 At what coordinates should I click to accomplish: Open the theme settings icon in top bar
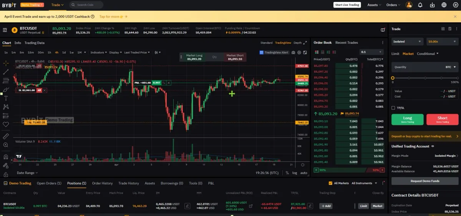456,5
